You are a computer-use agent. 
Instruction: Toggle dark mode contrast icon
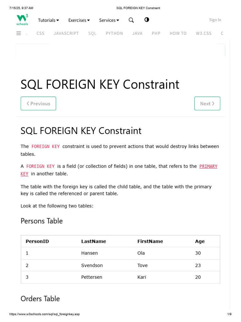pyautogui.click(x=147, y=20)
